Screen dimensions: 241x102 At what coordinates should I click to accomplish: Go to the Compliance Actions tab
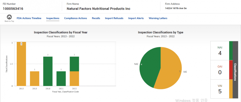[x=75, y=18]
